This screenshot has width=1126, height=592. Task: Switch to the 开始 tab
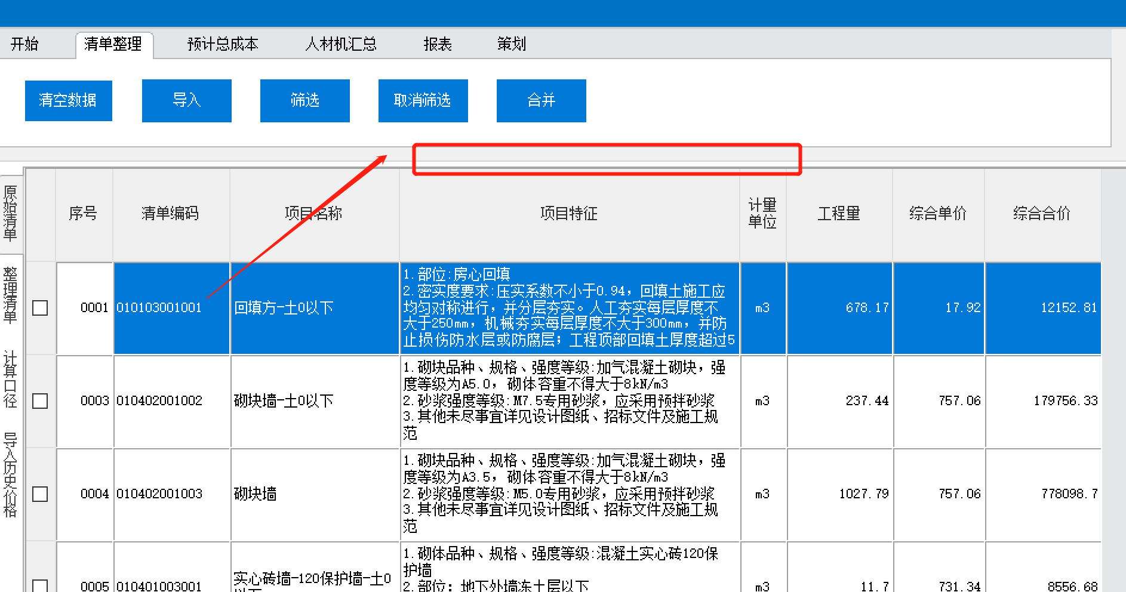(24, 44)
